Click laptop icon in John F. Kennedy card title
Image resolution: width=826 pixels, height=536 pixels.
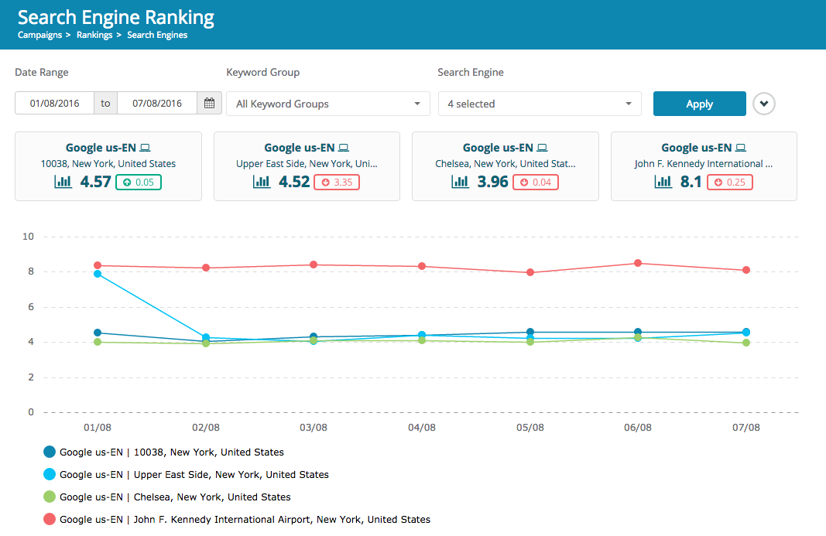(x=741, y=148)
